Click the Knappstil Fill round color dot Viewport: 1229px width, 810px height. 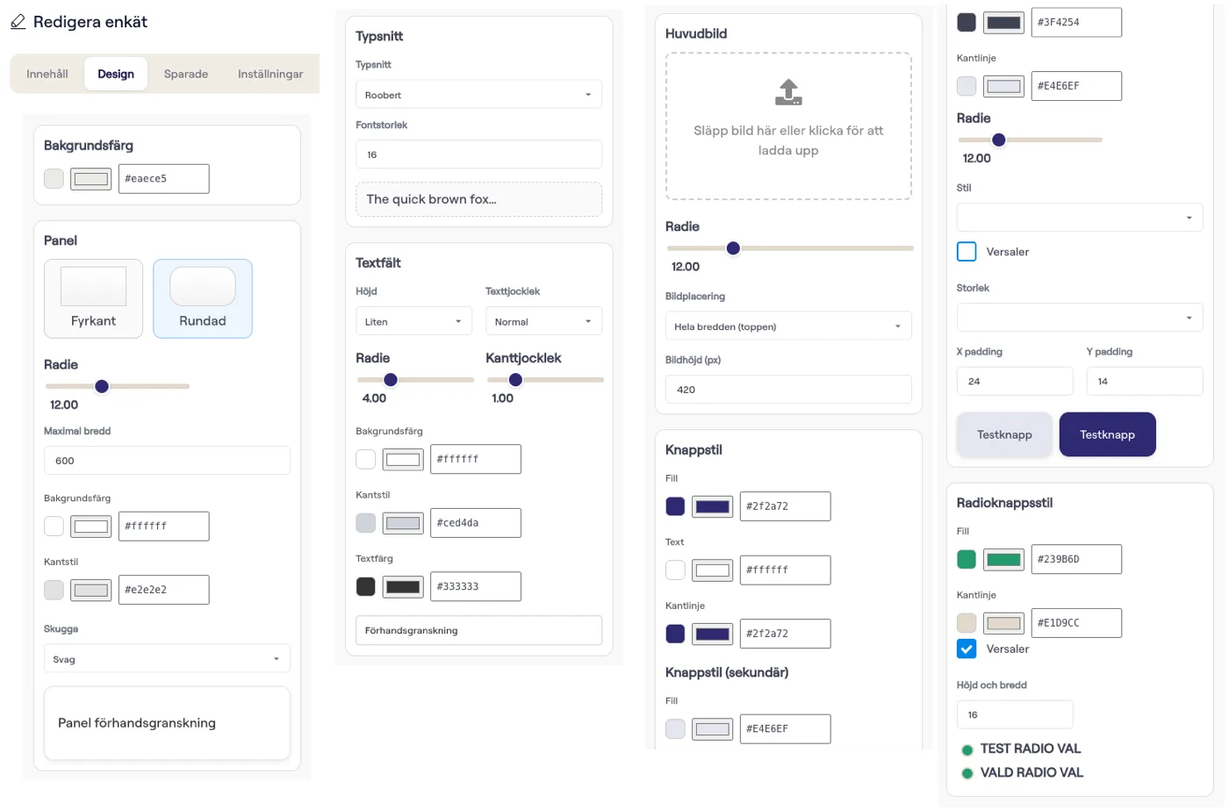[x=675, y=506]
